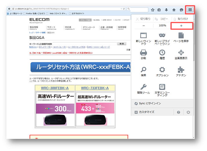Open 採用情報 navigation tab
The image size is (207, 151).
(122, 28)
